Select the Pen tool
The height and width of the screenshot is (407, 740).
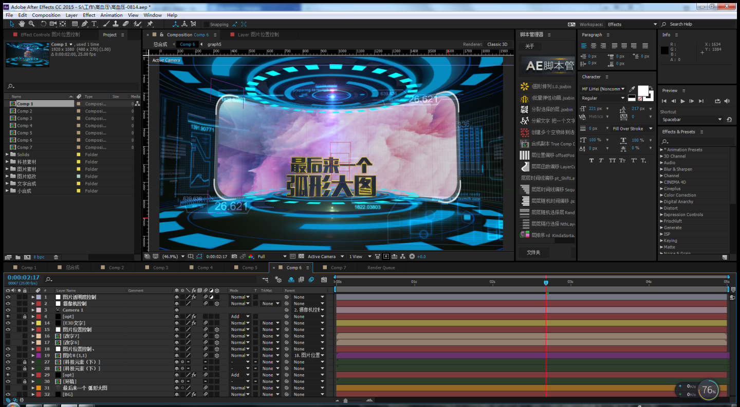coord(85,24)
